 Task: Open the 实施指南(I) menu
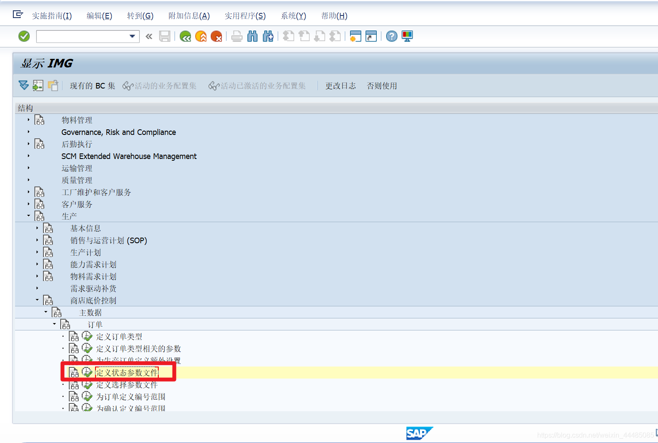click(x=52, y=16)
